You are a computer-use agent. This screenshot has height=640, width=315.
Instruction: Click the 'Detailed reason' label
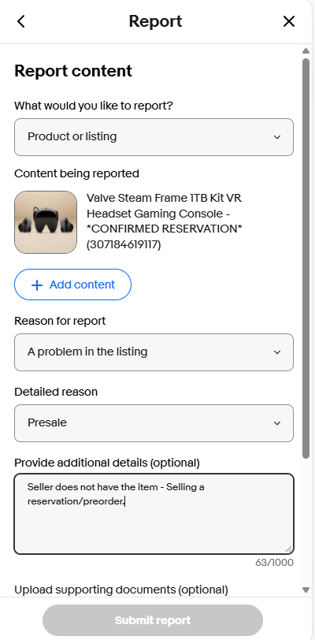click(x=56, y=393)
